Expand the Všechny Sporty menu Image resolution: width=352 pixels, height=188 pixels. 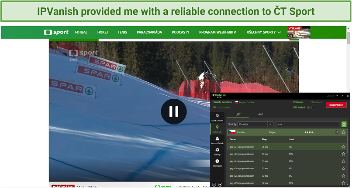click(264, 32)
